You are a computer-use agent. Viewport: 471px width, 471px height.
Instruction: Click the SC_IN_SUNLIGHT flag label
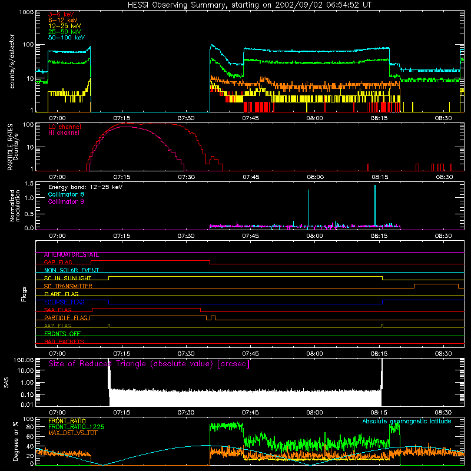pos(68,278)
